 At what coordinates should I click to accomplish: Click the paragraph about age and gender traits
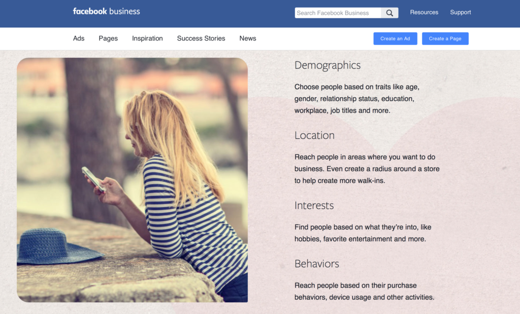[x=356, y=99]
